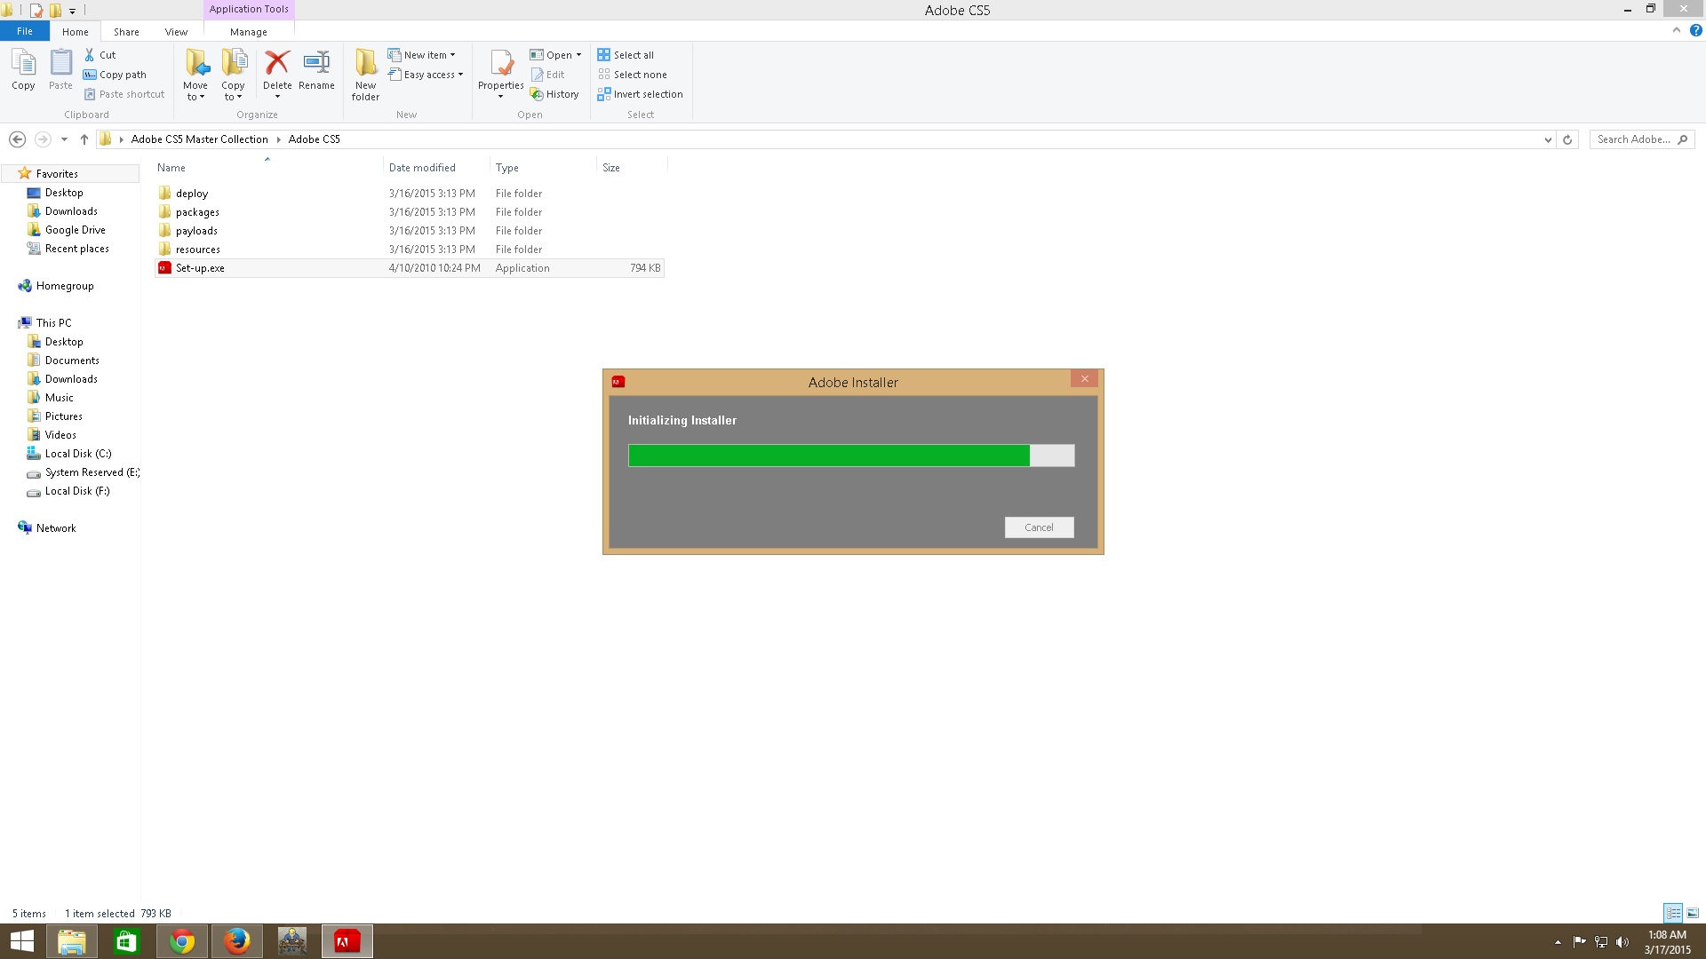Open the Help question mark icon
Image resolution: width=1706 pixels, height=959 pixels.
tap(1695, 30)
